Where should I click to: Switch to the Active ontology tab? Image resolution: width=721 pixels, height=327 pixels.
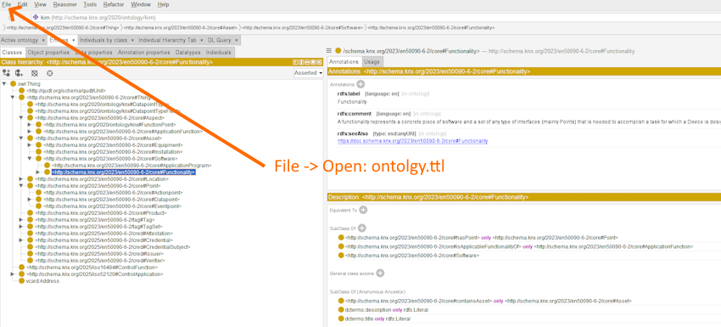20,40
